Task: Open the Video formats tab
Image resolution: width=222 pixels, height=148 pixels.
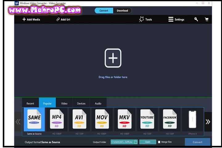Action: click(64, 103)
